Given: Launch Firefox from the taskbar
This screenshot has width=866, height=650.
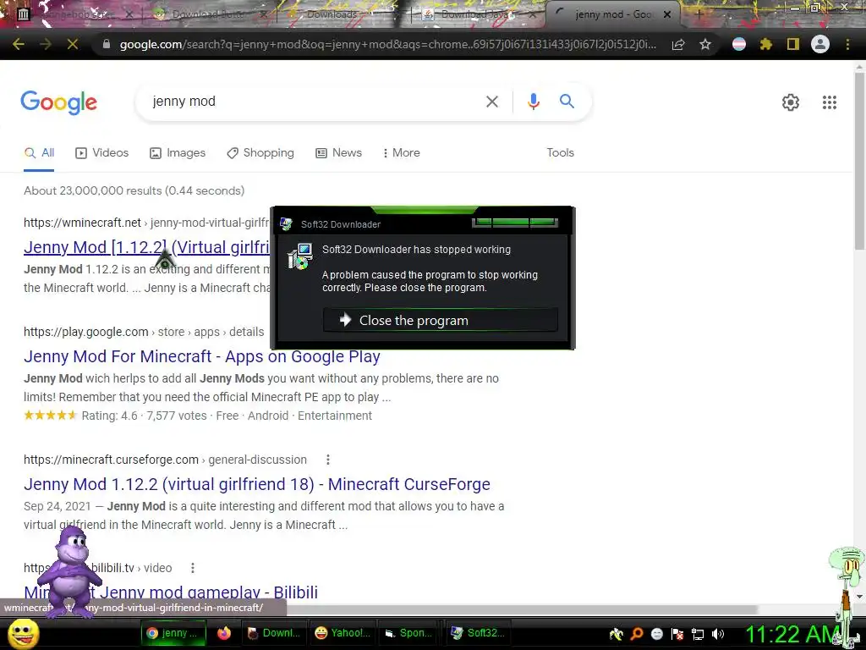Looking at the screenshot, I should point(223,633).
